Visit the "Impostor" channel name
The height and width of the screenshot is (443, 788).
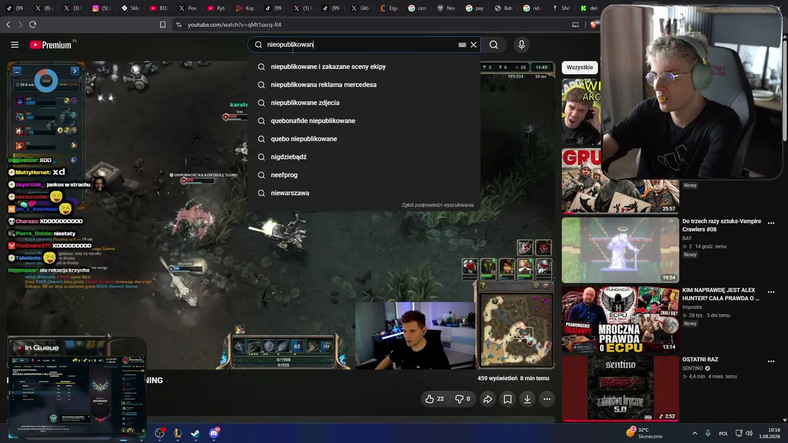coord(692,307)
